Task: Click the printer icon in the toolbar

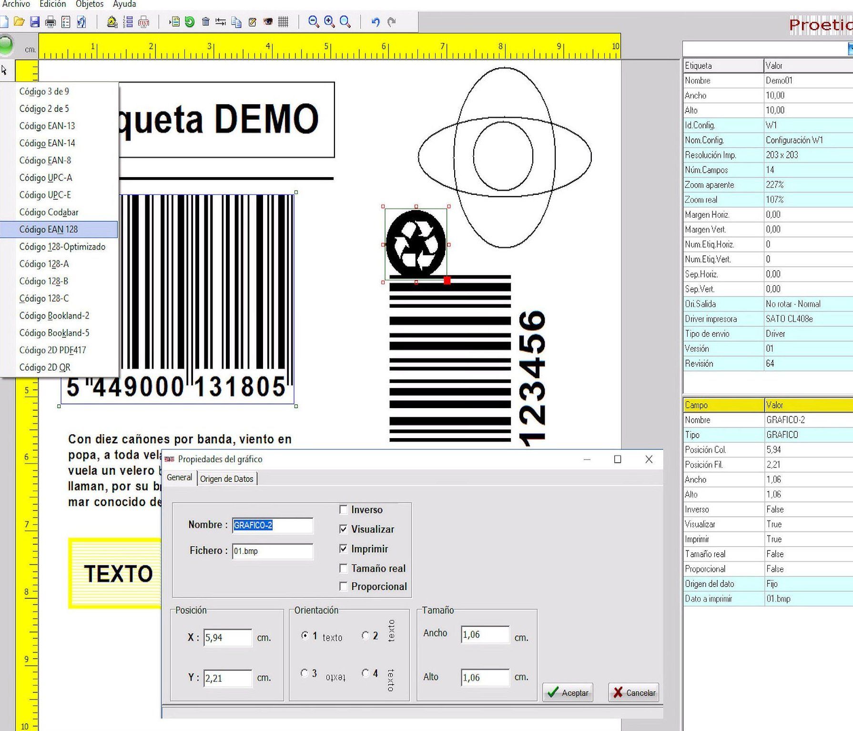Action: pos(50,22)
